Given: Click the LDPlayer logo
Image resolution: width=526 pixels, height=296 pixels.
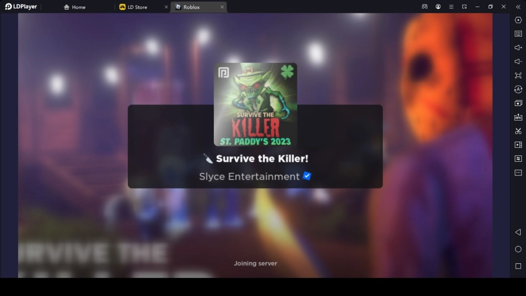Looking at the screenshot, I should (x=21, y=7).
